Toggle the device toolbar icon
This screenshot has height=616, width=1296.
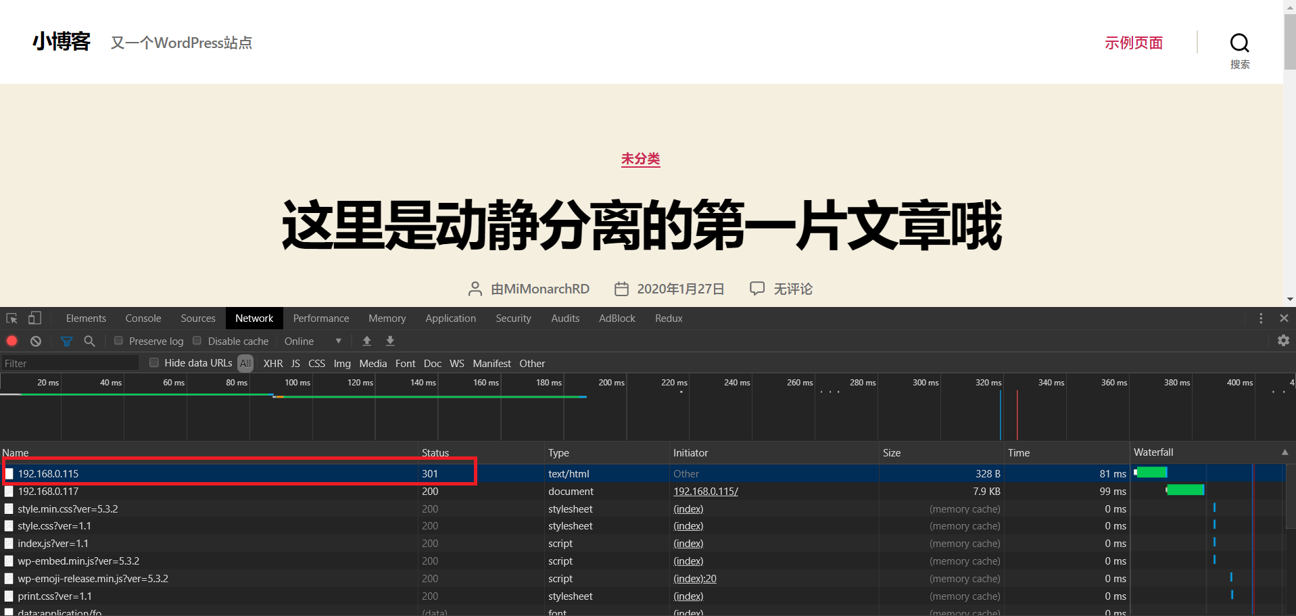[x=34, y=318]
